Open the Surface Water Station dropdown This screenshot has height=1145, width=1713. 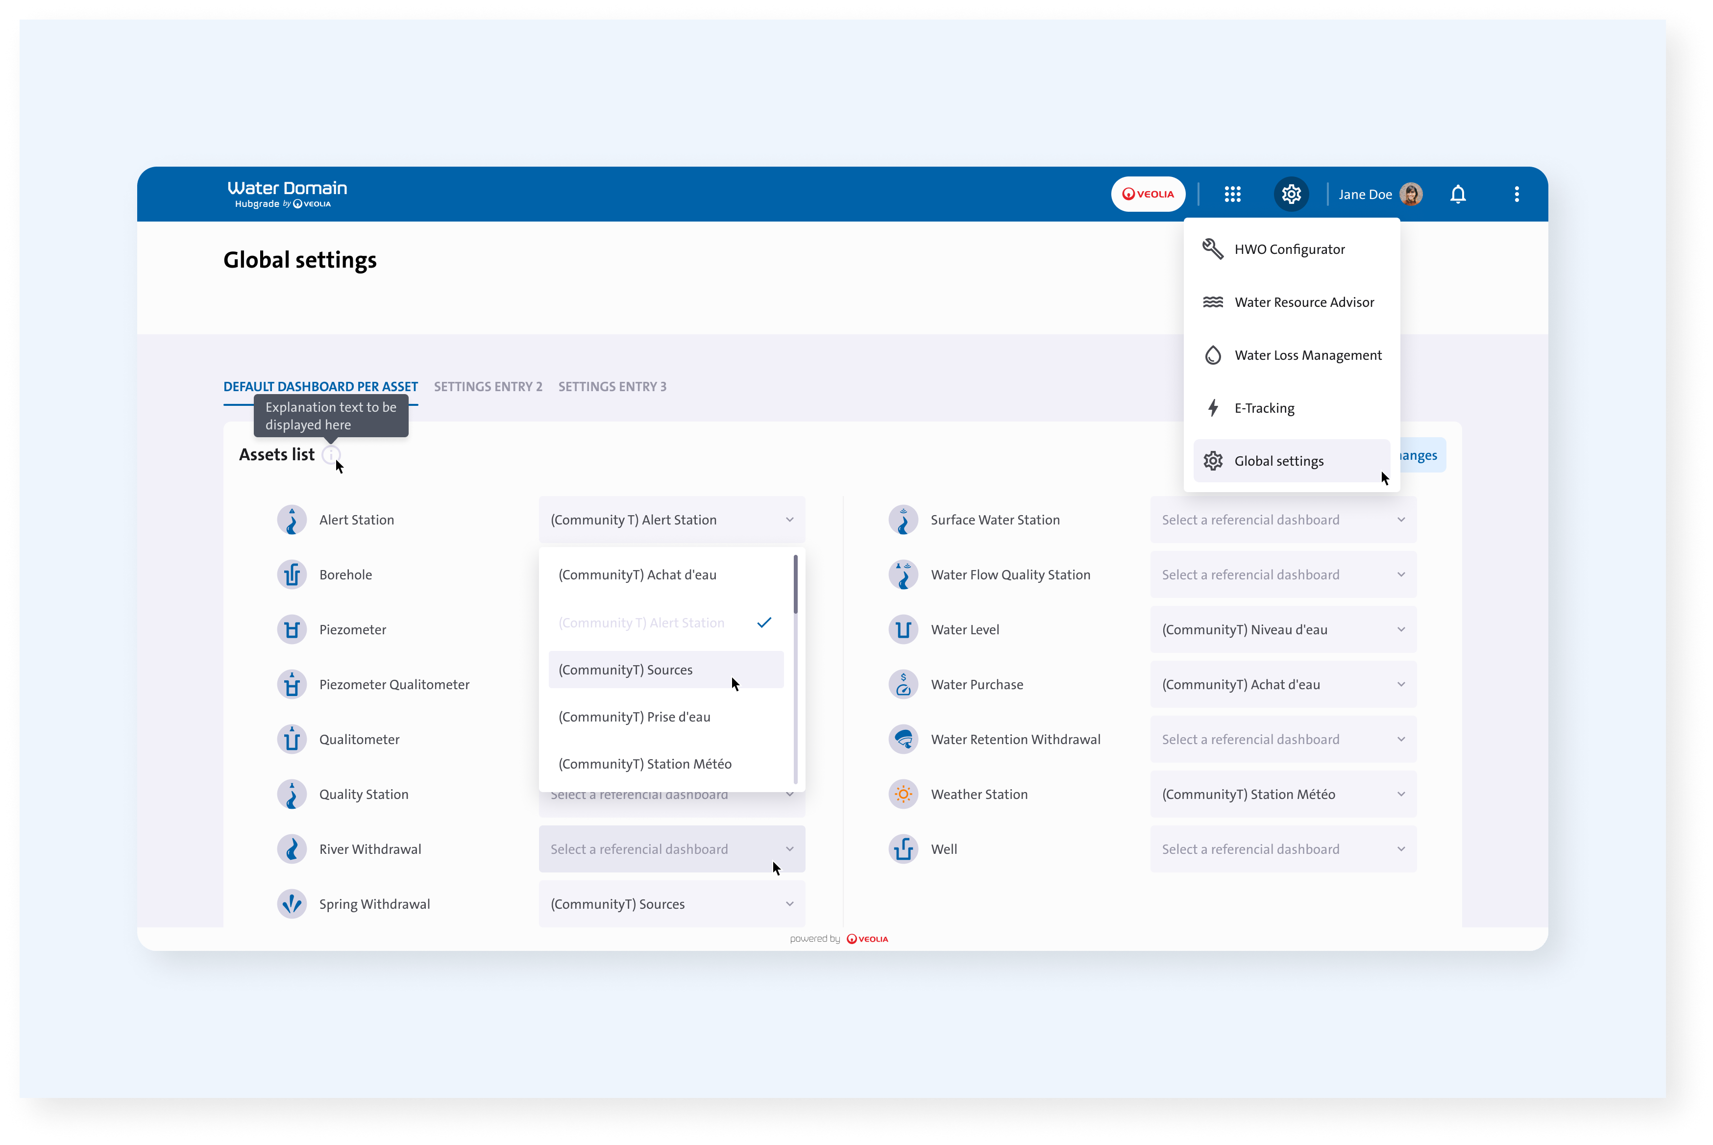tap(1283, 520)
